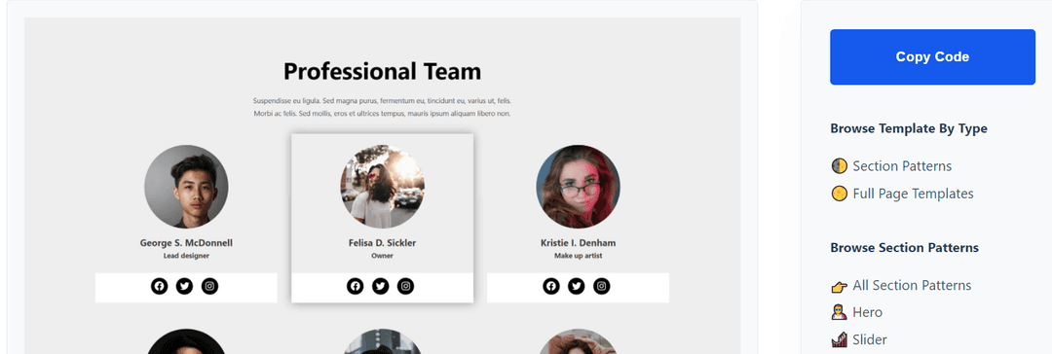The image size is (1052, 354).
Task: Click Kristie I. Denham's Facebook icon
Action: [550, 286]
